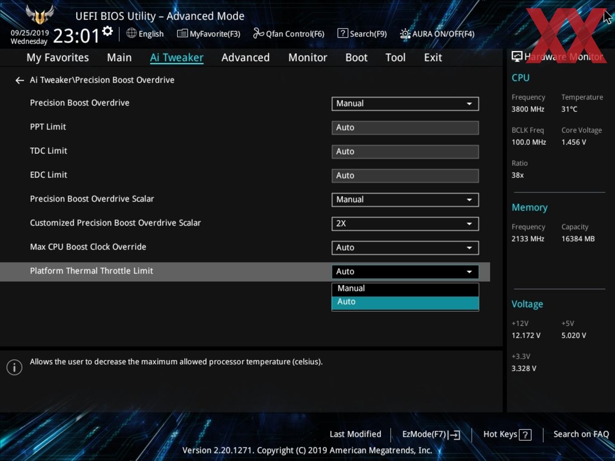Go to the Tool tab
This screenshot has width=615, height=461.
click(395, 57)
